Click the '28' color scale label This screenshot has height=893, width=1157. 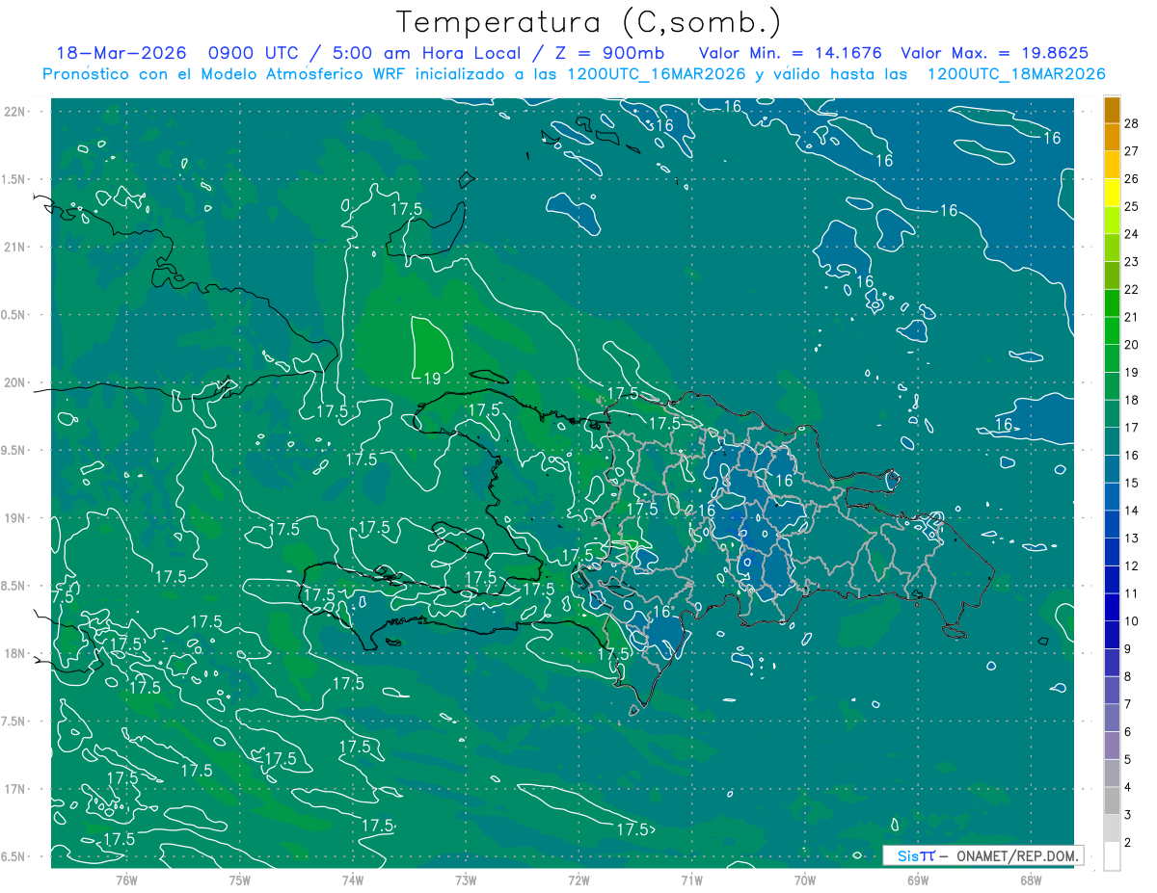tap(1132, 123)
